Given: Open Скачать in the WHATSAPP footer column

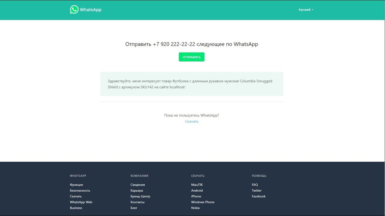Looking at the screenshot, I should [x=76, y=196].
